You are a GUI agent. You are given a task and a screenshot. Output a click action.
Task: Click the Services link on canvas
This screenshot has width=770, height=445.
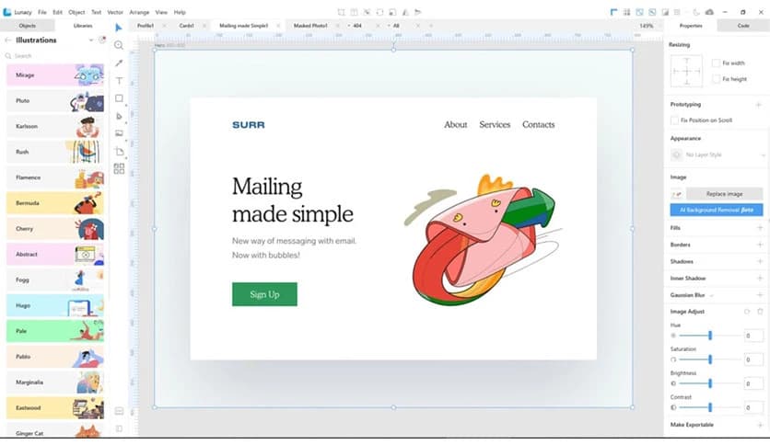pos(495,124)
